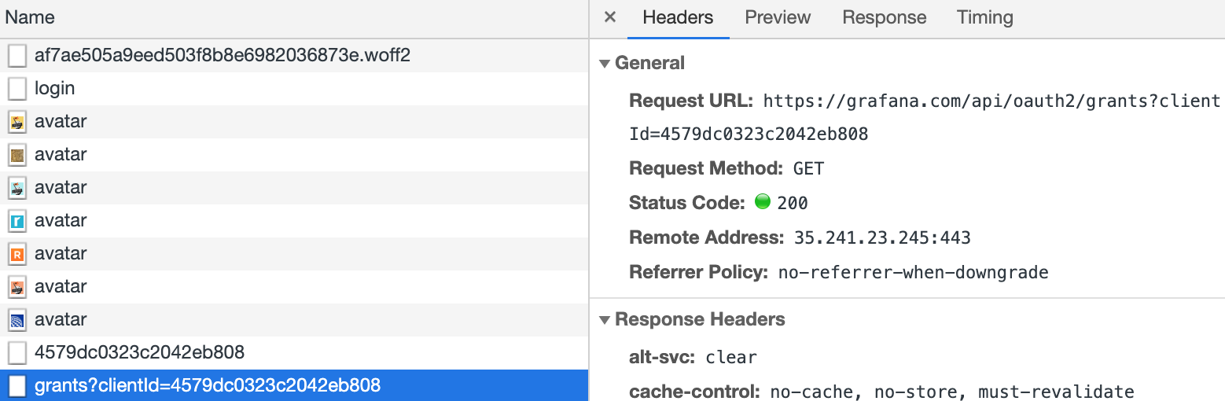The width and height of the screenshot is (1225, 401).
Task: Click the document icon of the woff2 font file
Action: click(x=17, y=56)
